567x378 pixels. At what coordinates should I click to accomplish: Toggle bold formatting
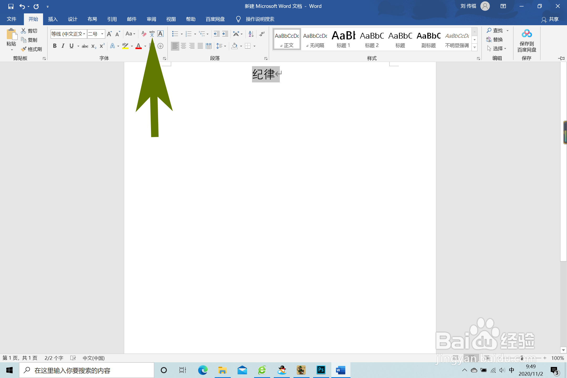[x=55, y=46]
